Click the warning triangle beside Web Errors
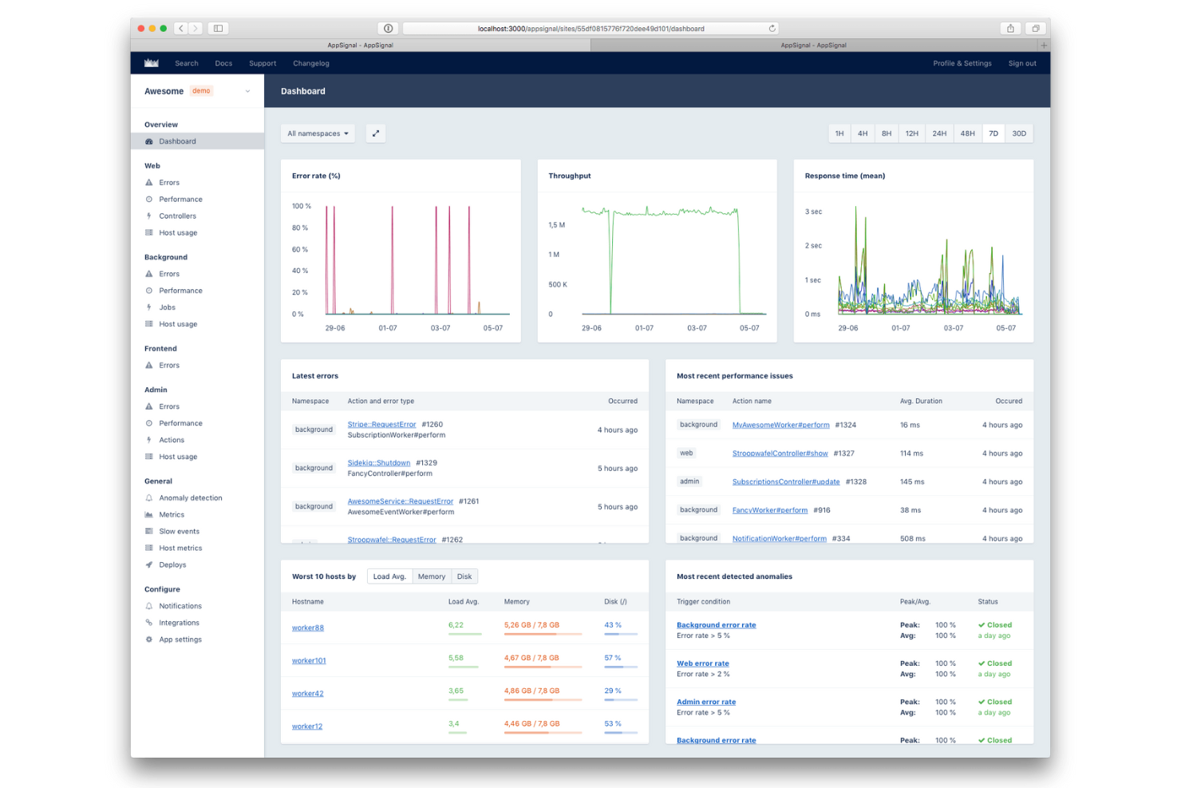 148,182
